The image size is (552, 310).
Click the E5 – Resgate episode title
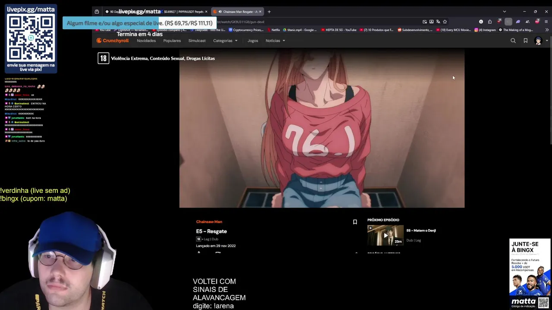211,231
